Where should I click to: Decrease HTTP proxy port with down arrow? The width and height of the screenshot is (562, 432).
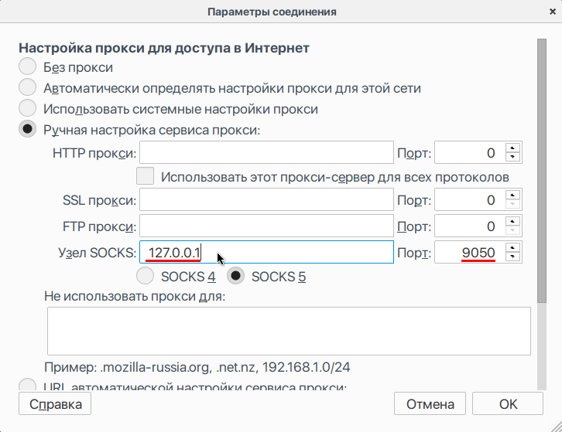coord(512,158)
